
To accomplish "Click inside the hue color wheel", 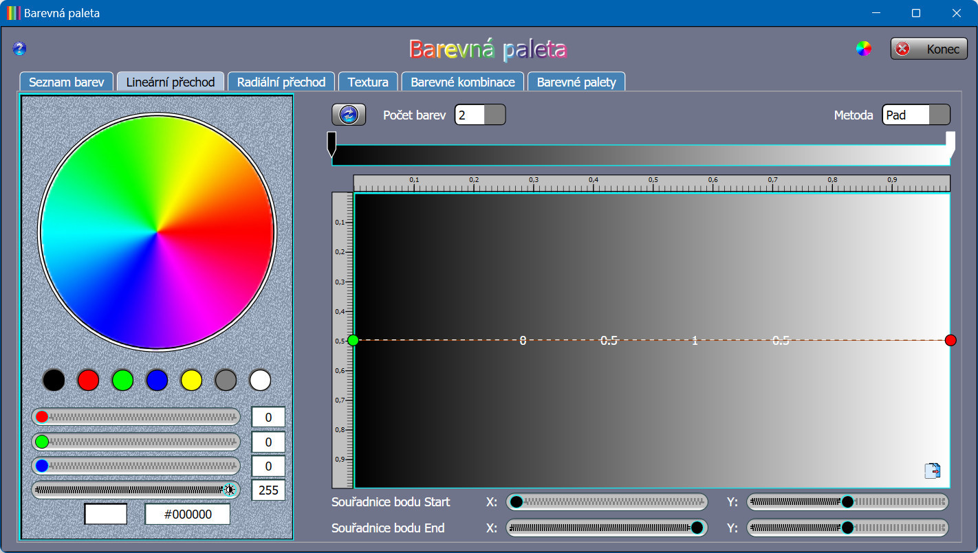I will click(x=157, y=232).
